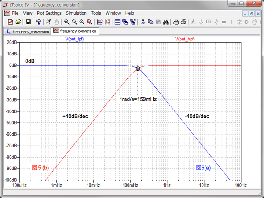Open the Plot Settings menu
This screenshot has width=264, height=198.
tap(49, 13)
